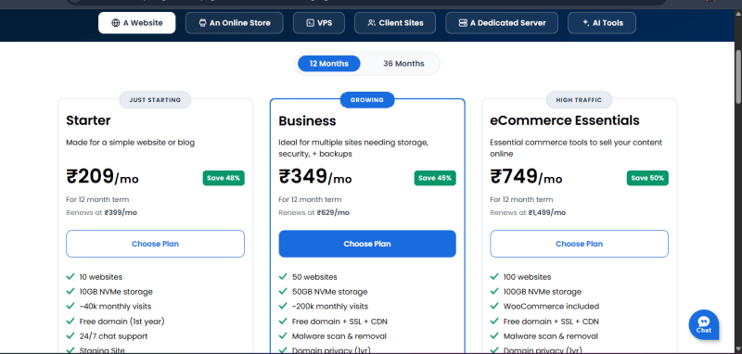Choose the Business plan
The width and height of the screenshot is (742, 354).
(367, 244)
